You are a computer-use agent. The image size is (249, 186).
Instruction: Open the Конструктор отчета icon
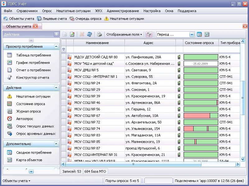(9, 77)
